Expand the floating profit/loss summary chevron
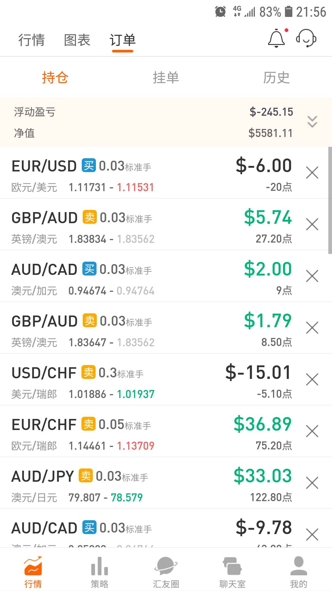332x591 pixels. click(x=312, y=122)
